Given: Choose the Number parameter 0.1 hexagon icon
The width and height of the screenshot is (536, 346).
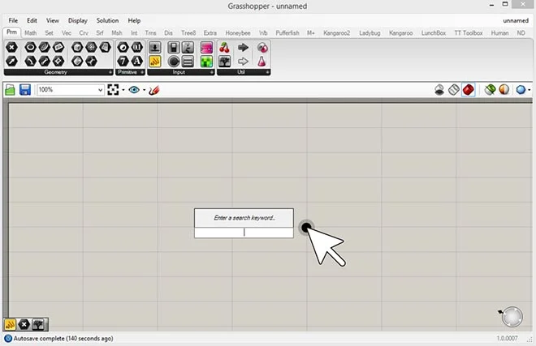Looking at the screenshot, I should point(137,47).
